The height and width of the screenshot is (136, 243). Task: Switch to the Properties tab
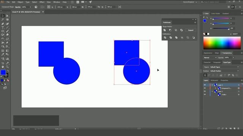(x=224, y=80)
